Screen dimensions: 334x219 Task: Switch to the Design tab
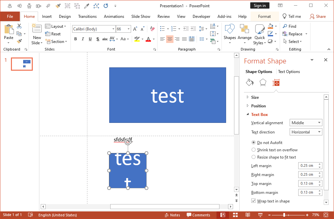(x=65, y=17)
